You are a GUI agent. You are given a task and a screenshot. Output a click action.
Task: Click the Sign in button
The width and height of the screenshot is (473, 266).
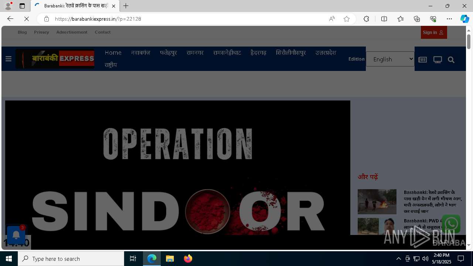point(434,33)
